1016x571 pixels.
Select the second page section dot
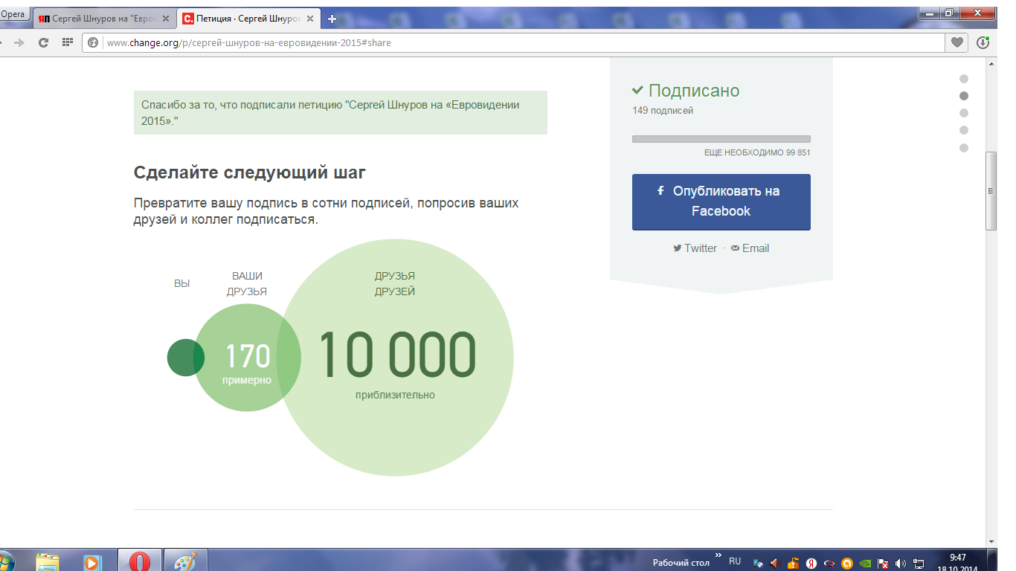pyautogui.click(x=964, y=96)
